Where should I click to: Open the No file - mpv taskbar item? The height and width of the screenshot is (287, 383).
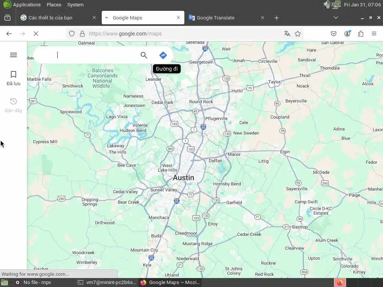pyautogui.click(x=34, y=283)
